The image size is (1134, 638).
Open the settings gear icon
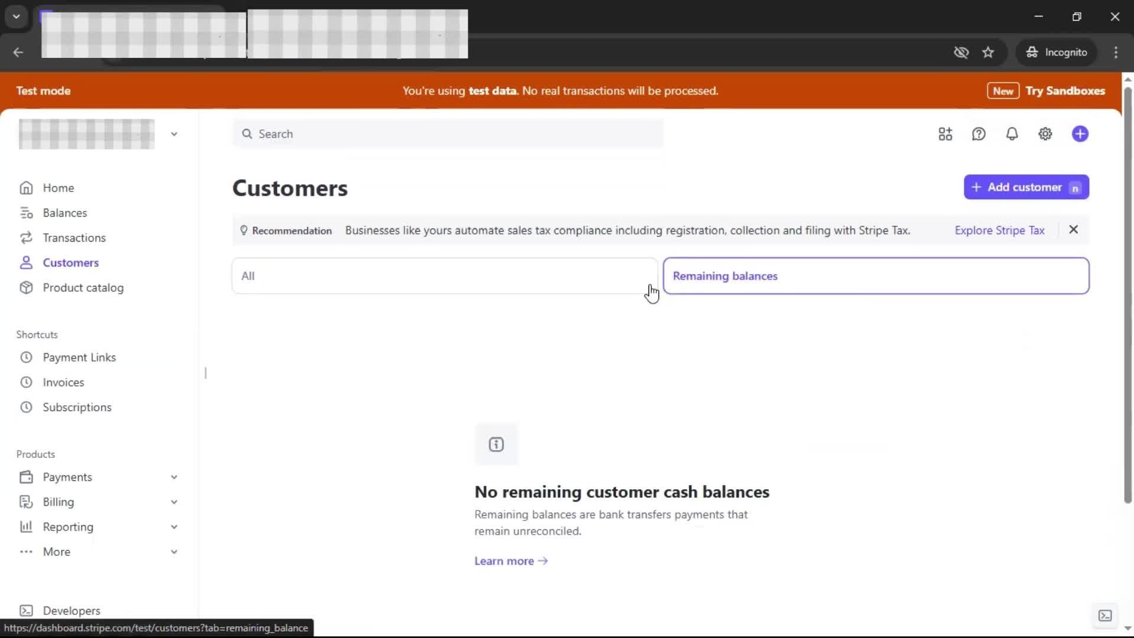coord(1045,134)
